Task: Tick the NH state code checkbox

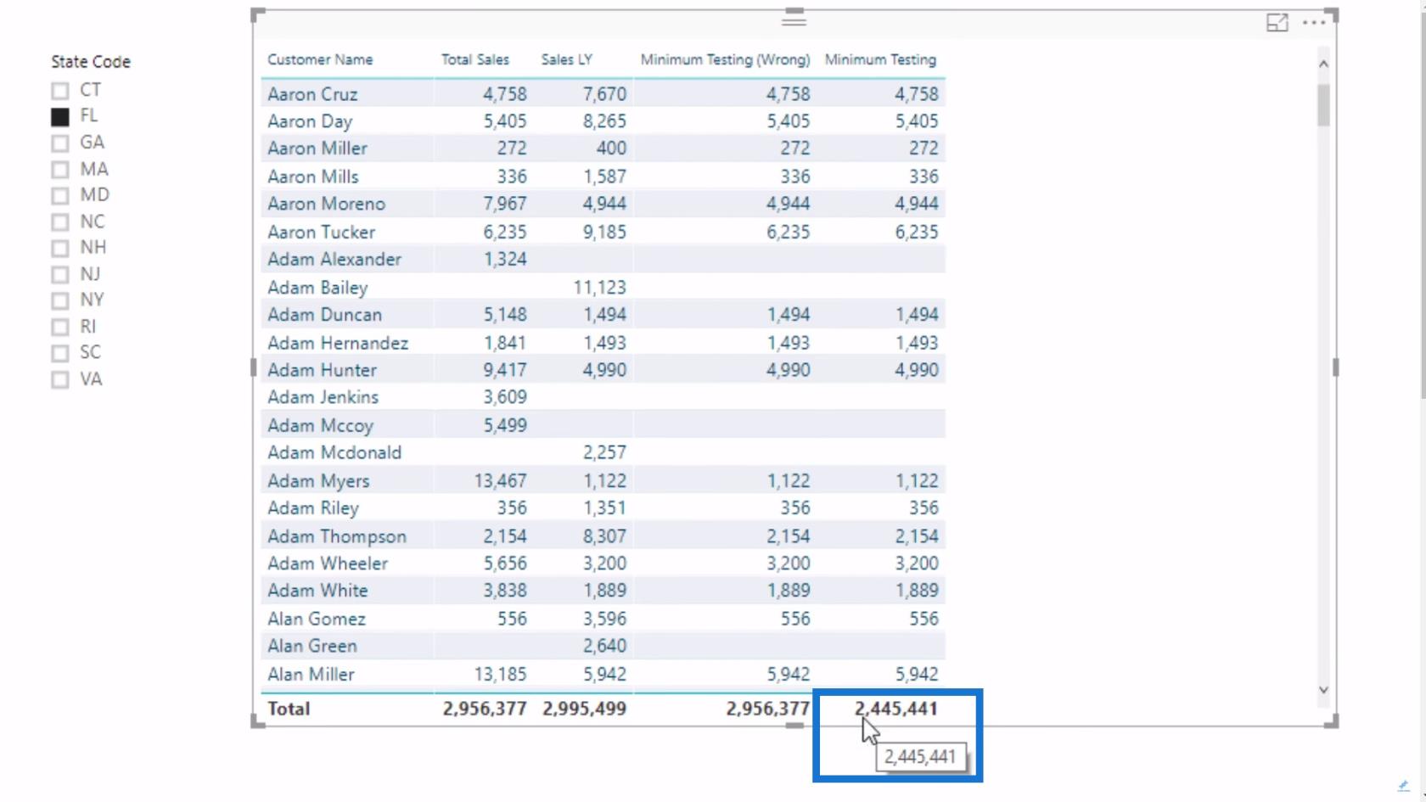Action: click(59, 248)
